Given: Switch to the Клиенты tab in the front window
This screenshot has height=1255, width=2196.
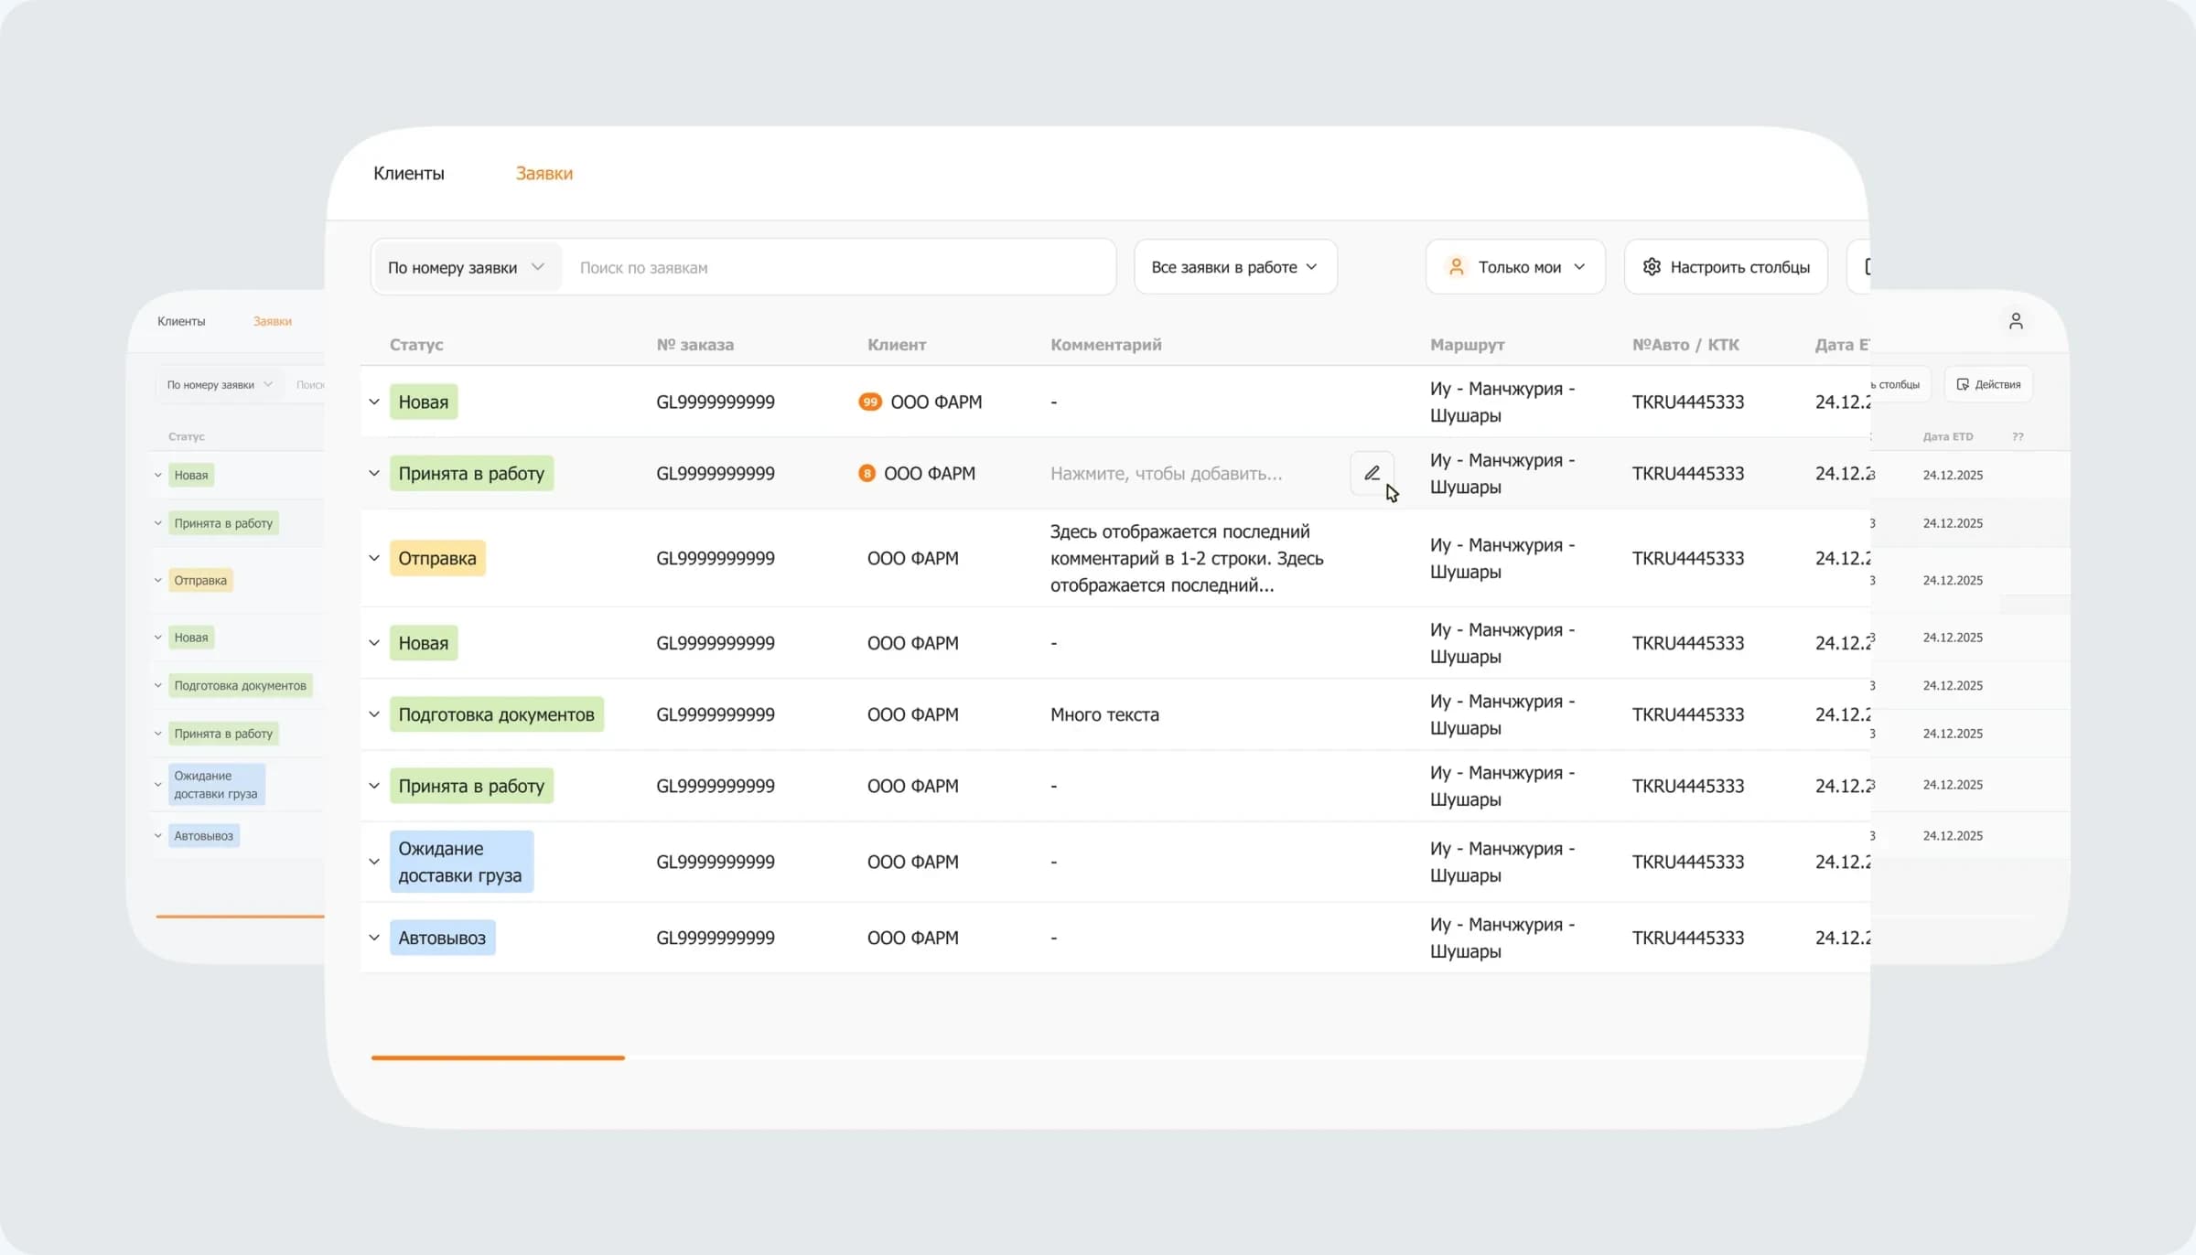Looking at the screenshot, I should point(409,173).
